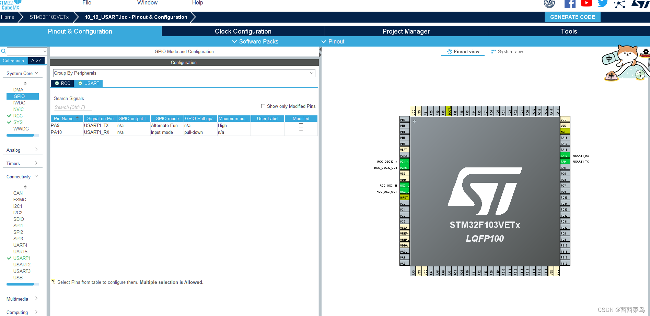Check the Modified checkbox for the PA9 row

(301, 125)
